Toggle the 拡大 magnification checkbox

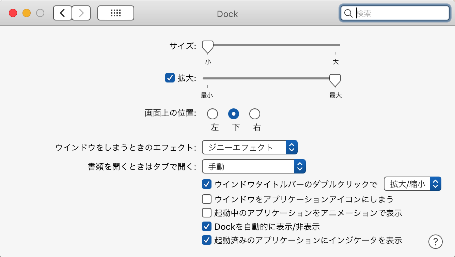coord(170,78)
